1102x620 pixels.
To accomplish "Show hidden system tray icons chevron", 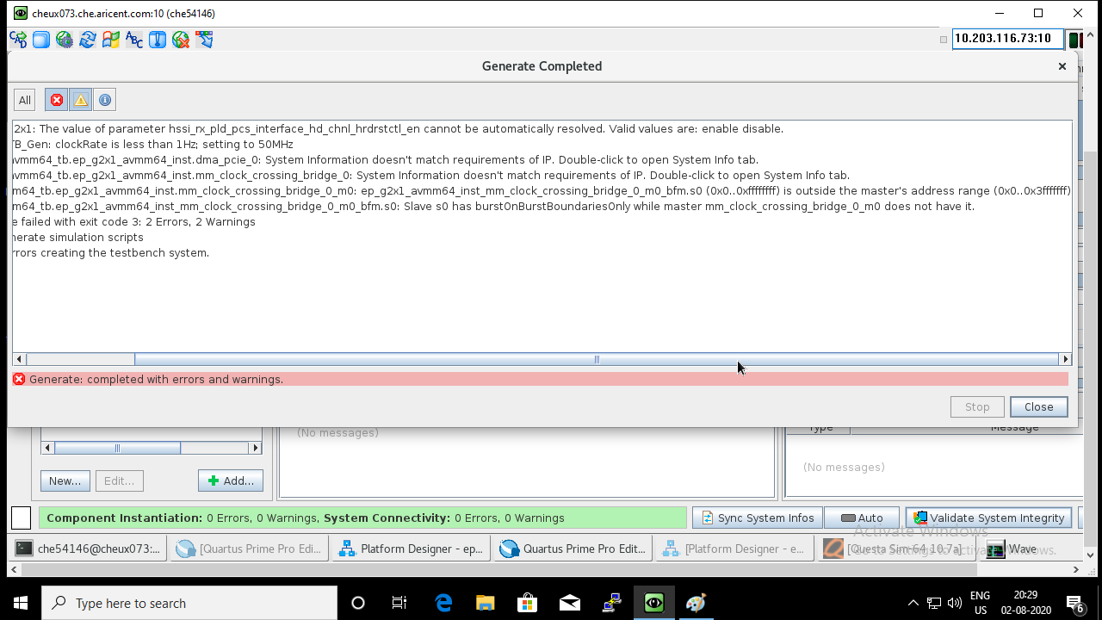I will 913,603.
